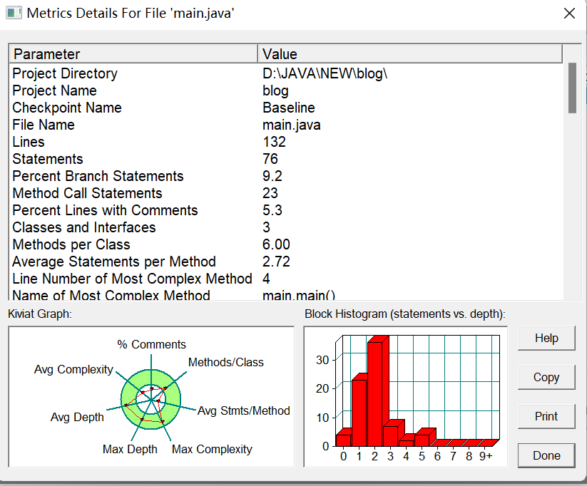
Task: Select the Statements row
Action: (286, 159)
